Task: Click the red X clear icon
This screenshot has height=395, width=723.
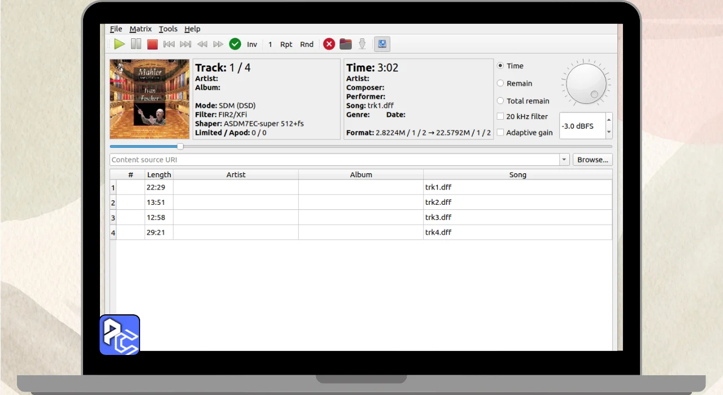Action: coord(329,44)
